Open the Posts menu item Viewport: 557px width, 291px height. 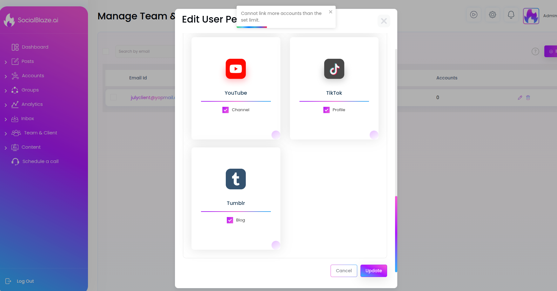click(28, 61)
